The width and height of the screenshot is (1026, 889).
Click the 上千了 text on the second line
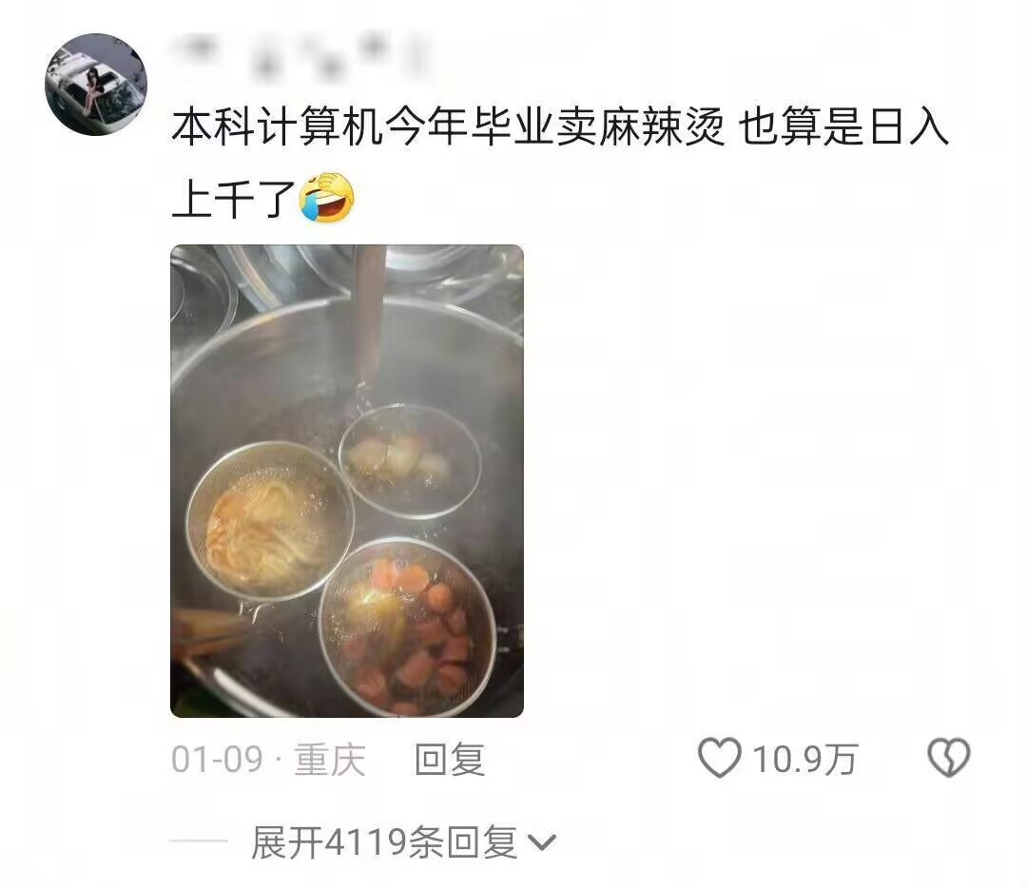click(x=234, y=199)
